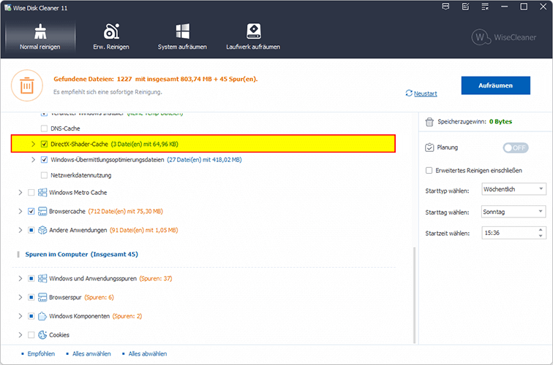This screenshot has height=365, width=553.
Task: Click the Empfohlen link
Action: click(x=41, y=354)
